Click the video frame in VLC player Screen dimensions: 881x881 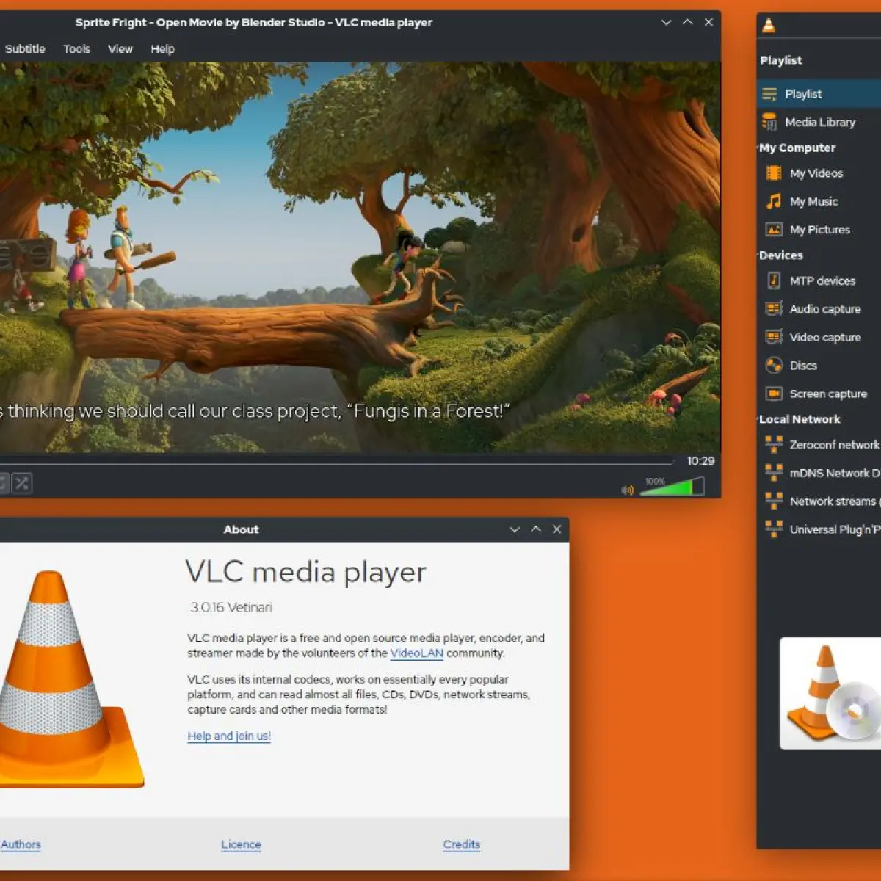tap(360, 257)
